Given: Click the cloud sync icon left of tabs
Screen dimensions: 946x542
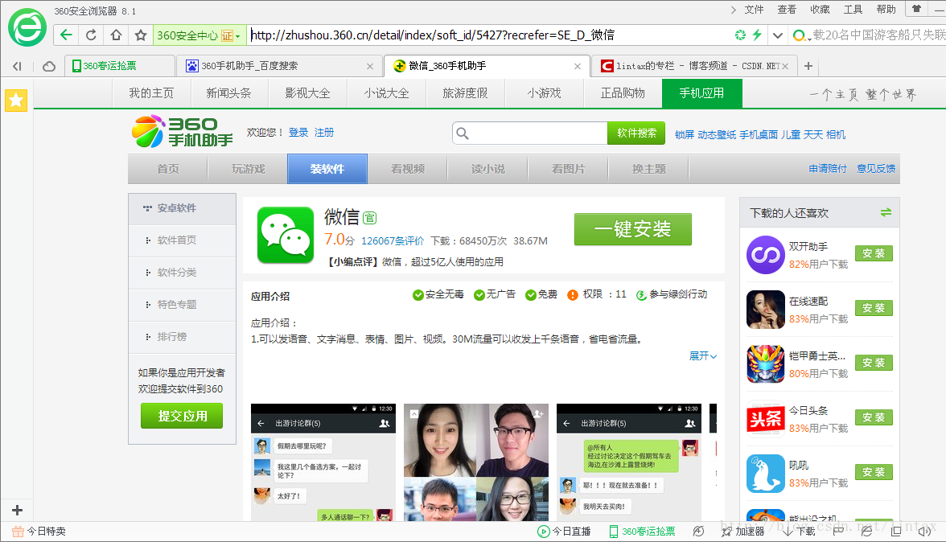Looking at the screenshot, I should (49, 66).
